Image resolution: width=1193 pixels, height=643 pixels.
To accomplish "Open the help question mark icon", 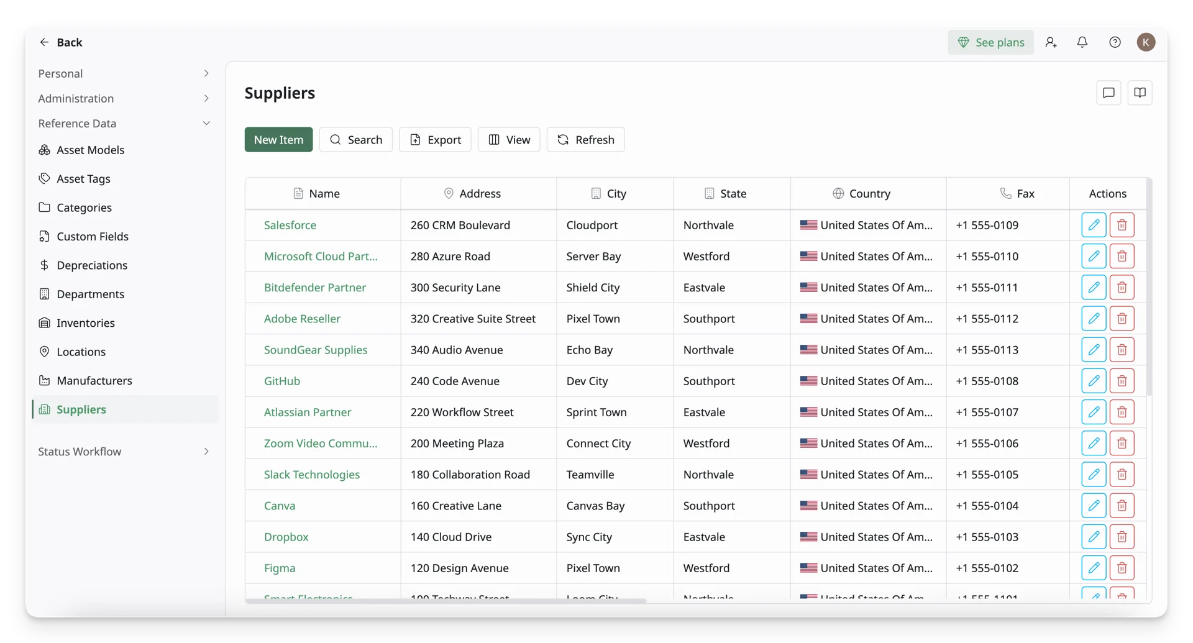I will pyautogui.click(x=1115, y=42).
